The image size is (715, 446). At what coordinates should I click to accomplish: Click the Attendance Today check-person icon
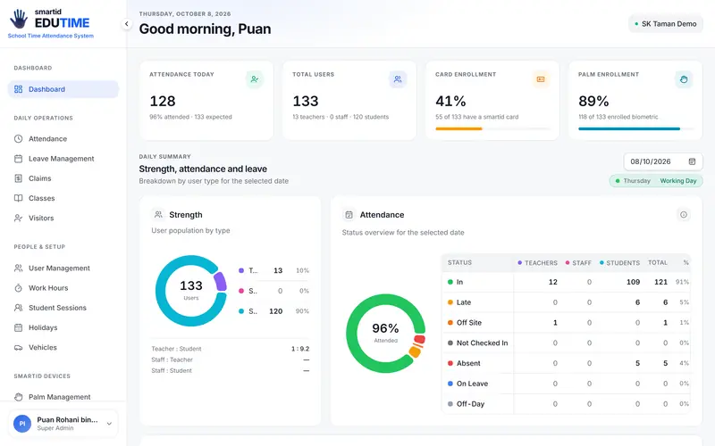(x=255, y=79)
